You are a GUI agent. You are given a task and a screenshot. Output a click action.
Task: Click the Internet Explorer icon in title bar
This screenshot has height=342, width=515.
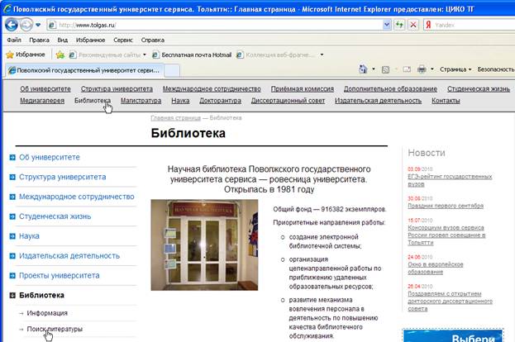pyautogui.click(x=7, y=9)
